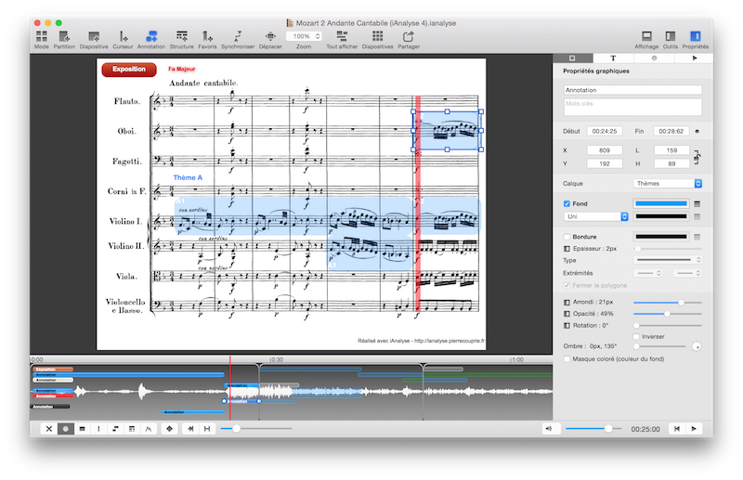Viewport: 743px width, 480px height.
Task: Open the Fond color options menu icon
Action: point(697,203)
